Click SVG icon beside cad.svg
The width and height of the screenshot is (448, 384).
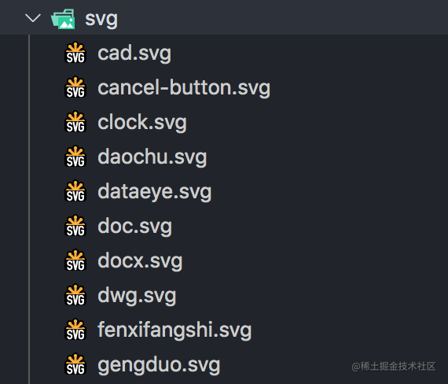point(75,53)
